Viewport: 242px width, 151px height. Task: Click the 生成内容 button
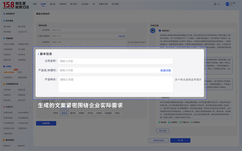[46, 123]
